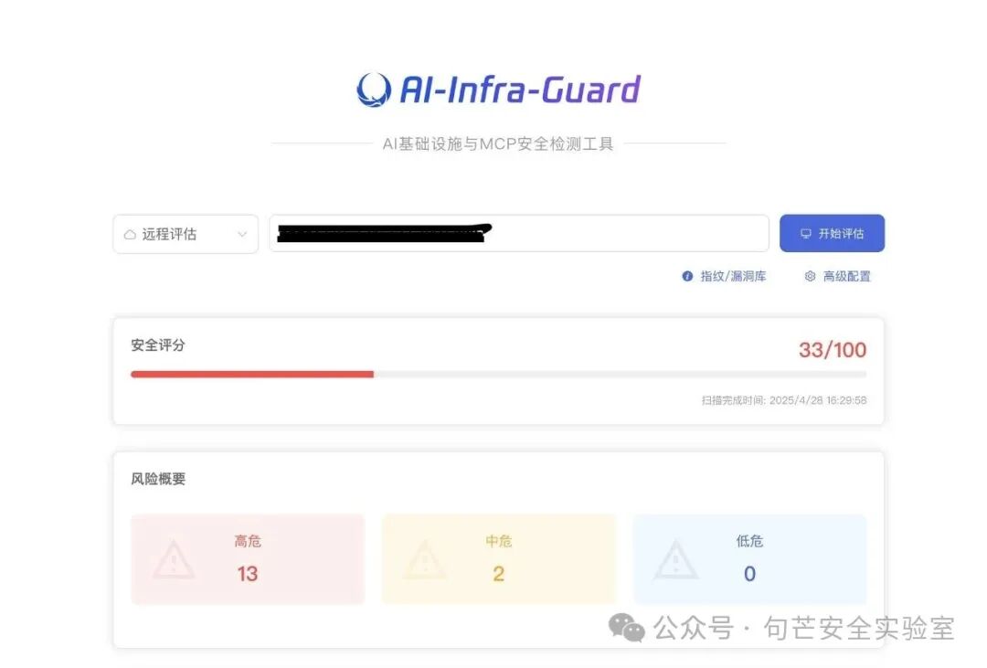
Task: Click the monitor icon on 开始评估 button
Action: 806,234
